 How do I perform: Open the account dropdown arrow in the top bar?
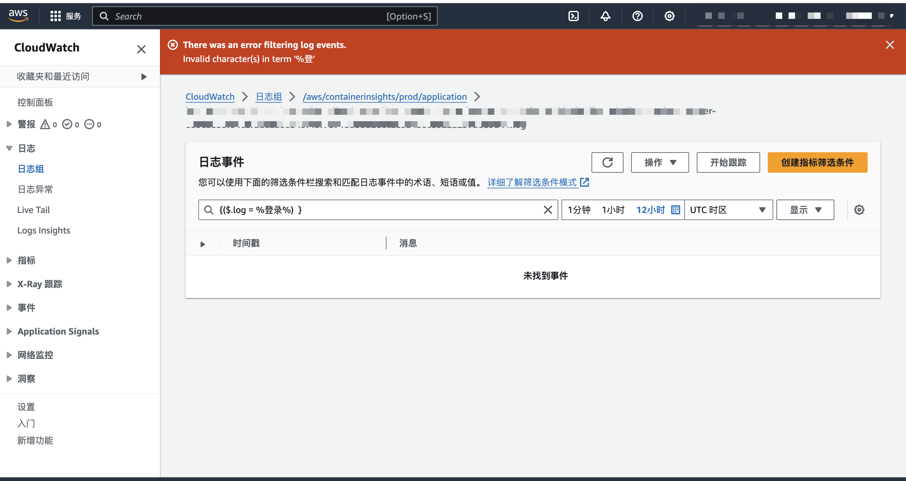tap(892, 16)
